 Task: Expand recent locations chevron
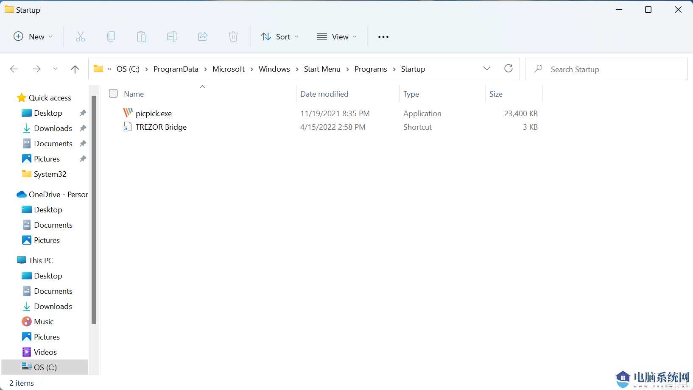click(x=55, y=69)
